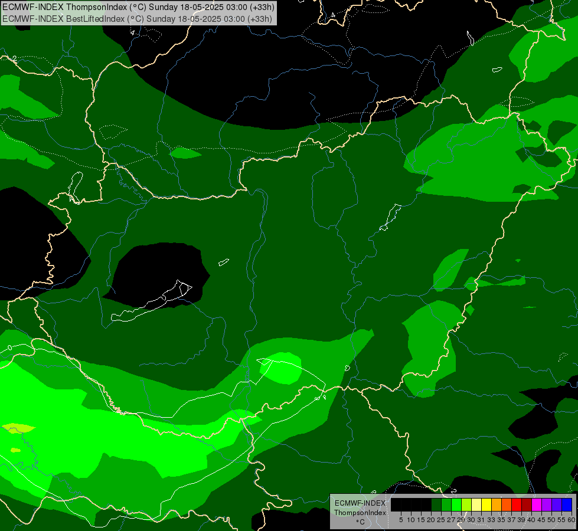Image resolution: width=578 pixels, height=531 pixels.
Task: Click the legend tick value 35
Action: coord(502,520)
